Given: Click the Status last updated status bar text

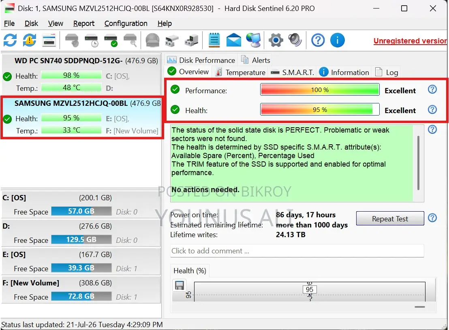Looking at the screenshot, I should pyautogui.click(x=82, y=325).
